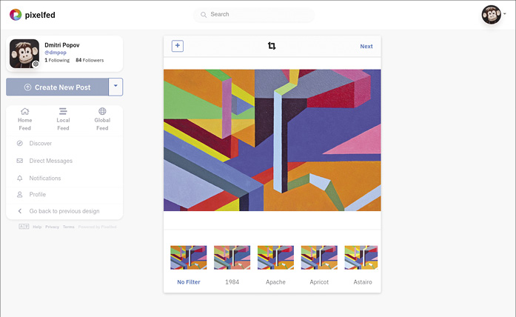Screen dimensions: 516x317
Task: View the 84 Followers list
Action: pos(90,60)
